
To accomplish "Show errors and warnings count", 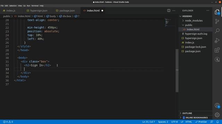I will [8, 122].
